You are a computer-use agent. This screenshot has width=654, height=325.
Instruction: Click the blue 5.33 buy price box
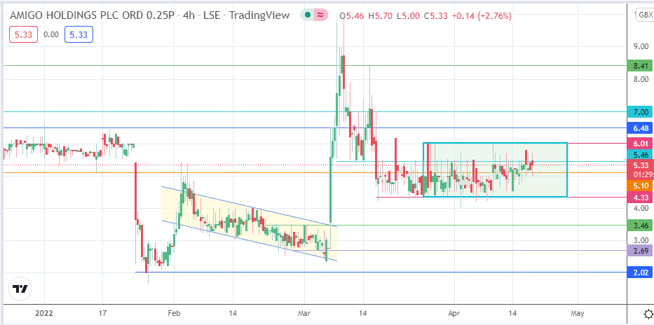point(79,34)
